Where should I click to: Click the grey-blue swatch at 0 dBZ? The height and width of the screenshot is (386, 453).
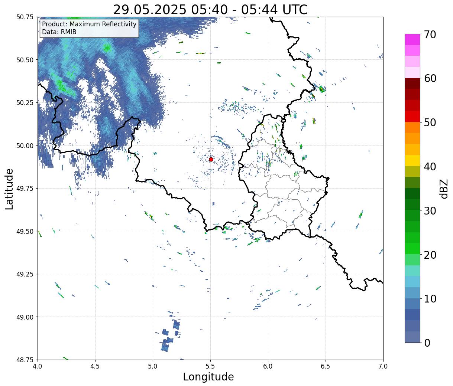pyautogui.click(x=412, y=337)
